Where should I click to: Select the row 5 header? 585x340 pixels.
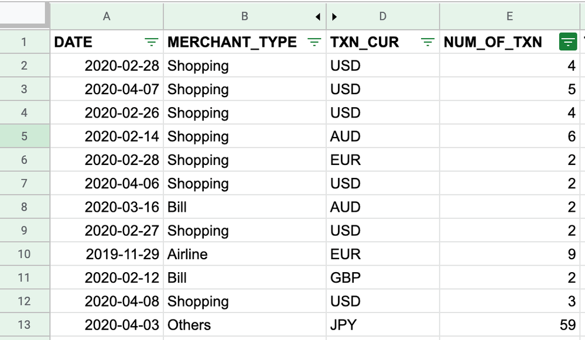(x=24, y=136)
